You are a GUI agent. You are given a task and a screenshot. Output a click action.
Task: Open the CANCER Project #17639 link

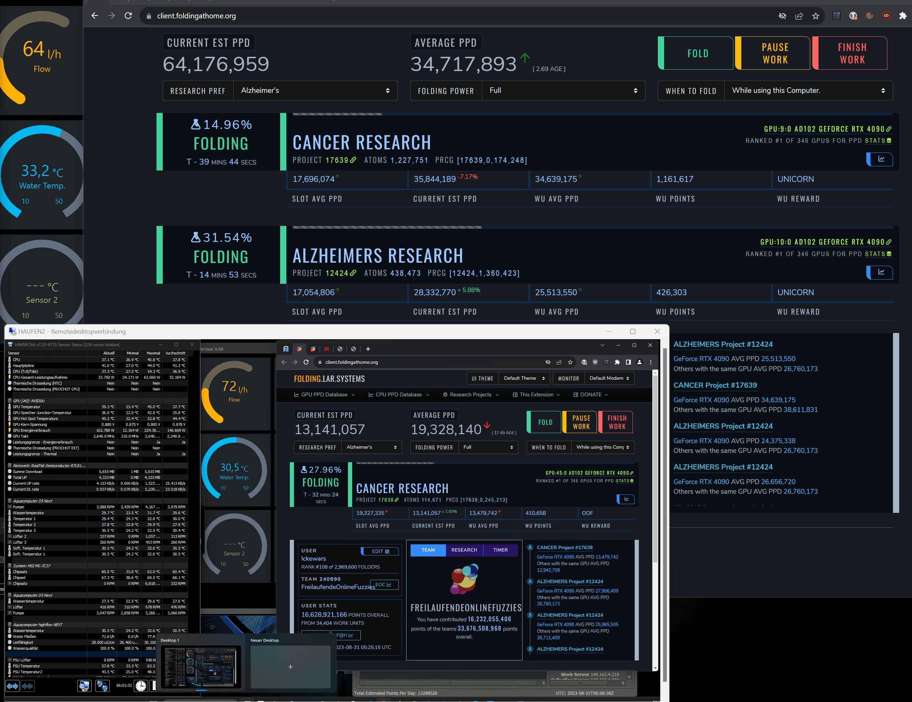(715, 385)
